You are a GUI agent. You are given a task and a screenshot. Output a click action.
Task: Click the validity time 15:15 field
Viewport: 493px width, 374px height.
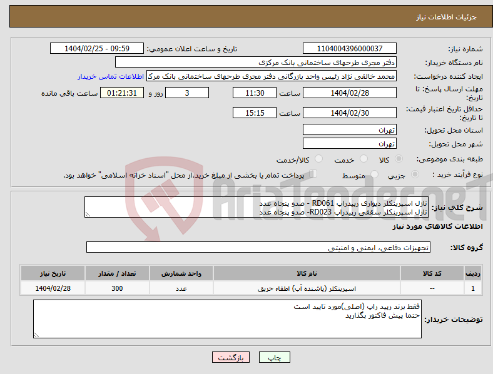[255, 113]
